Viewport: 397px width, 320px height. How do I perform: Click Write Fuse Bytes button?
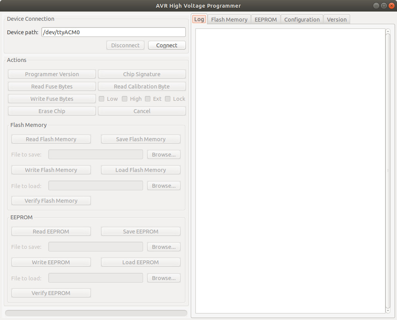(52, 99)
